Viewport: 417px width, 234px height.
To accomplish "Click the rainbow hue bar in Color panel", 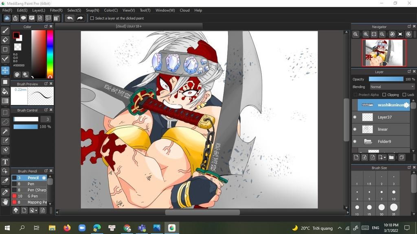I will pyautogui.click(x=50, y=54).
